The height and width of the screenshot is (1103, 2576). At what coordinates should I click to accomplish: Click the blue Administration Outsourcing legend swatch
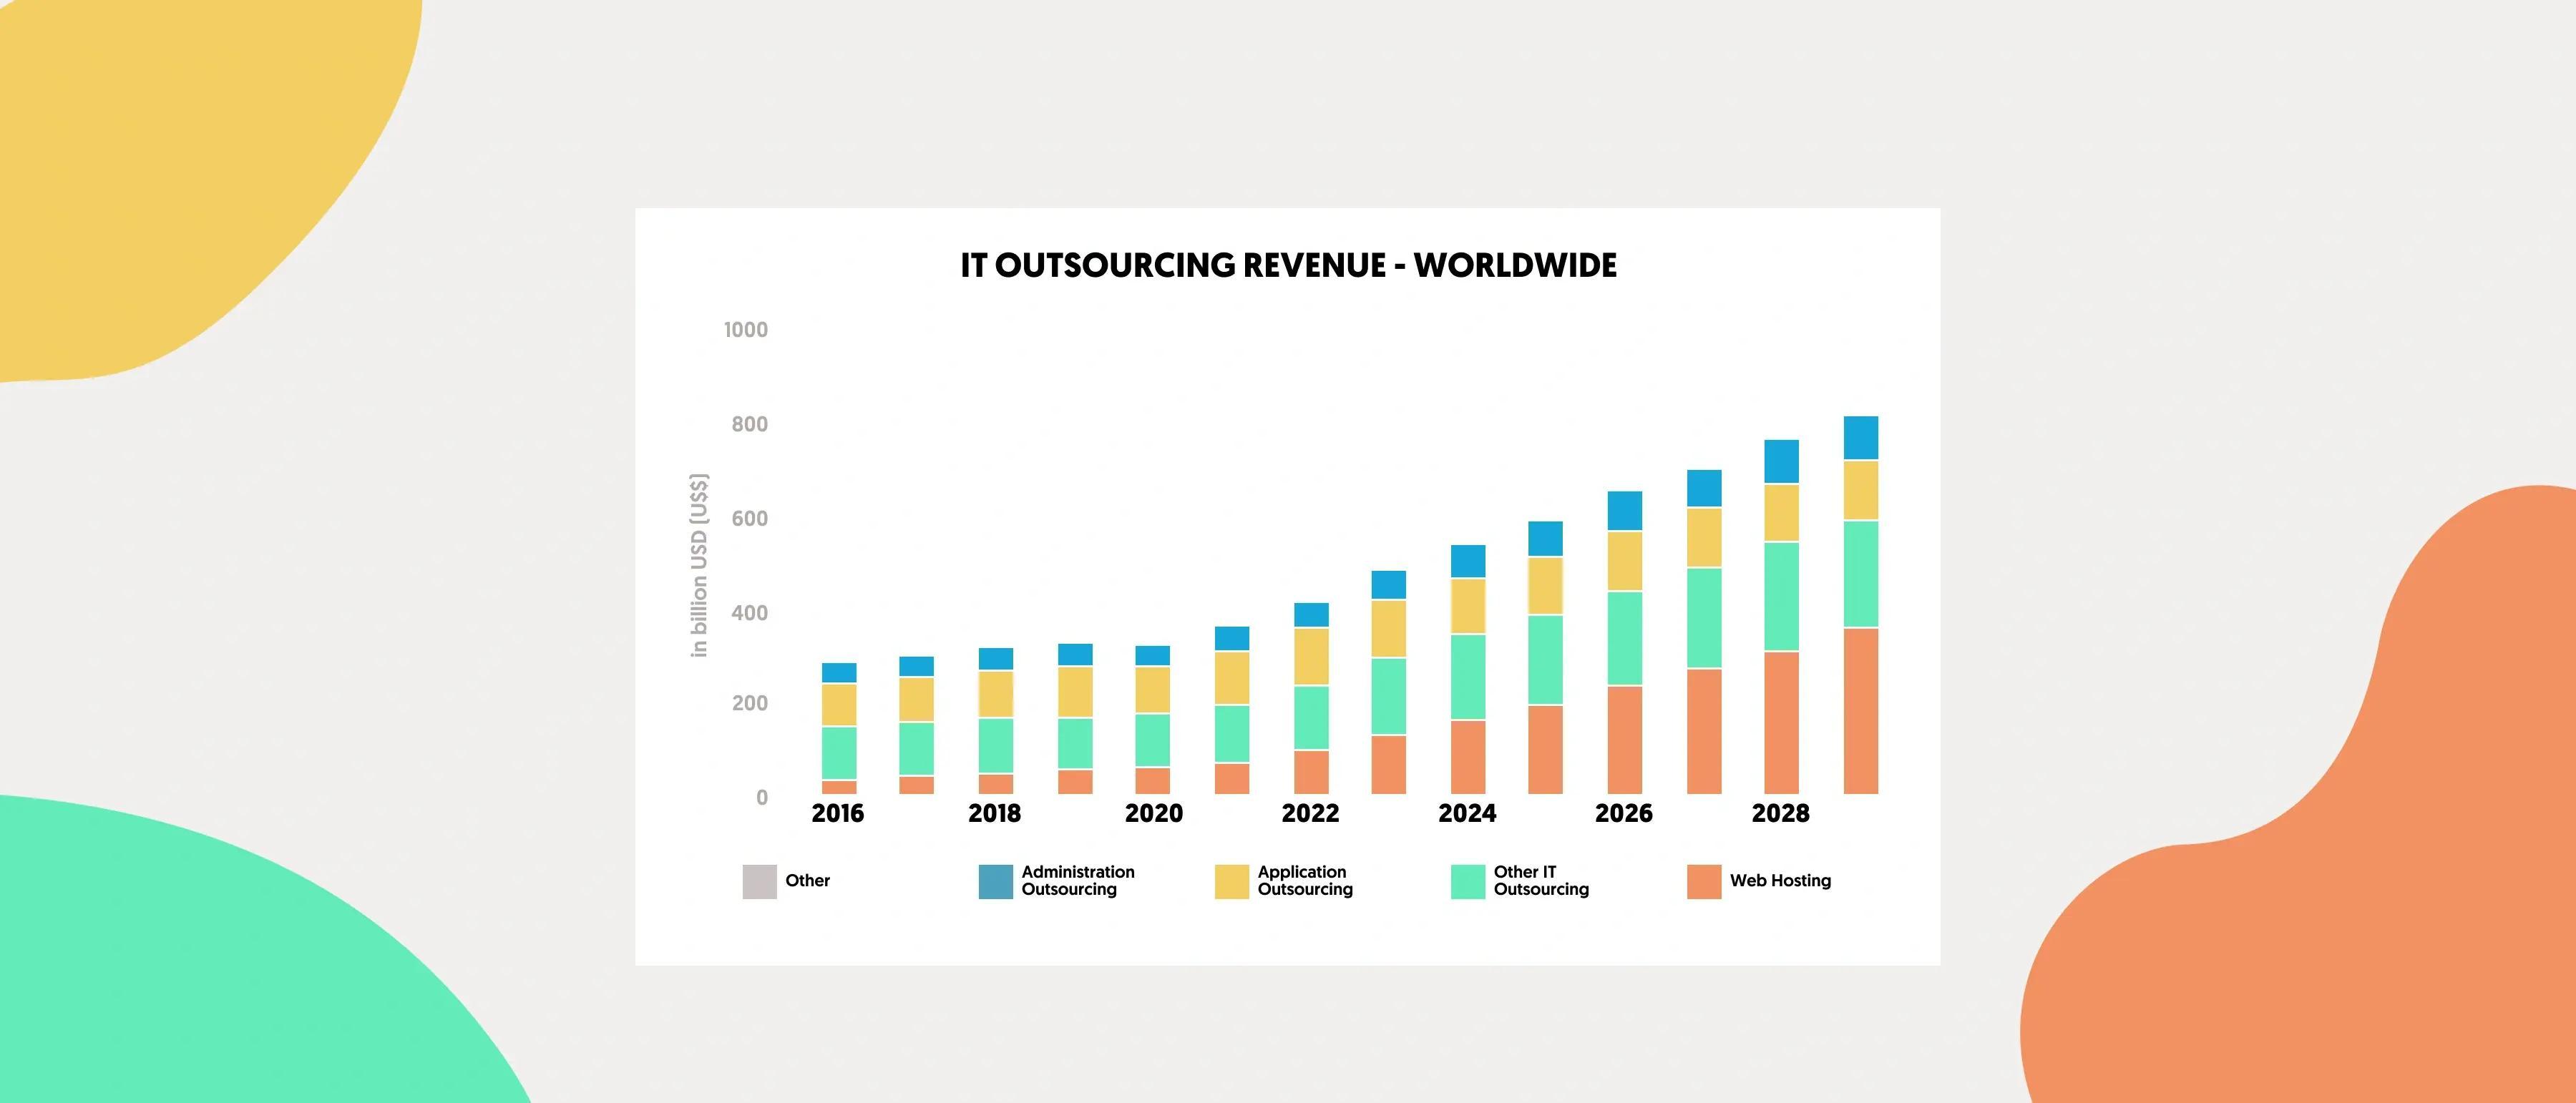click(995, 881)
